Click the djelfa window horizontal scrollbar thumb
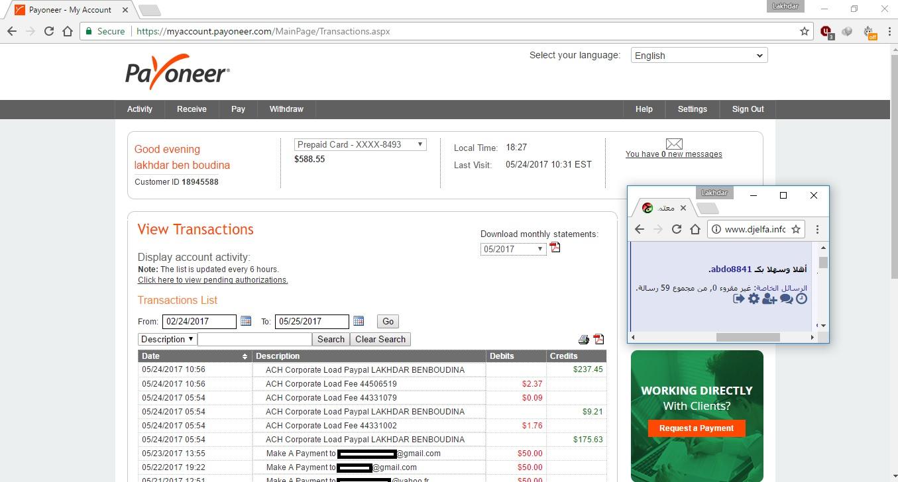The height and width of the screenshot is (482, 898). [748, 337]
